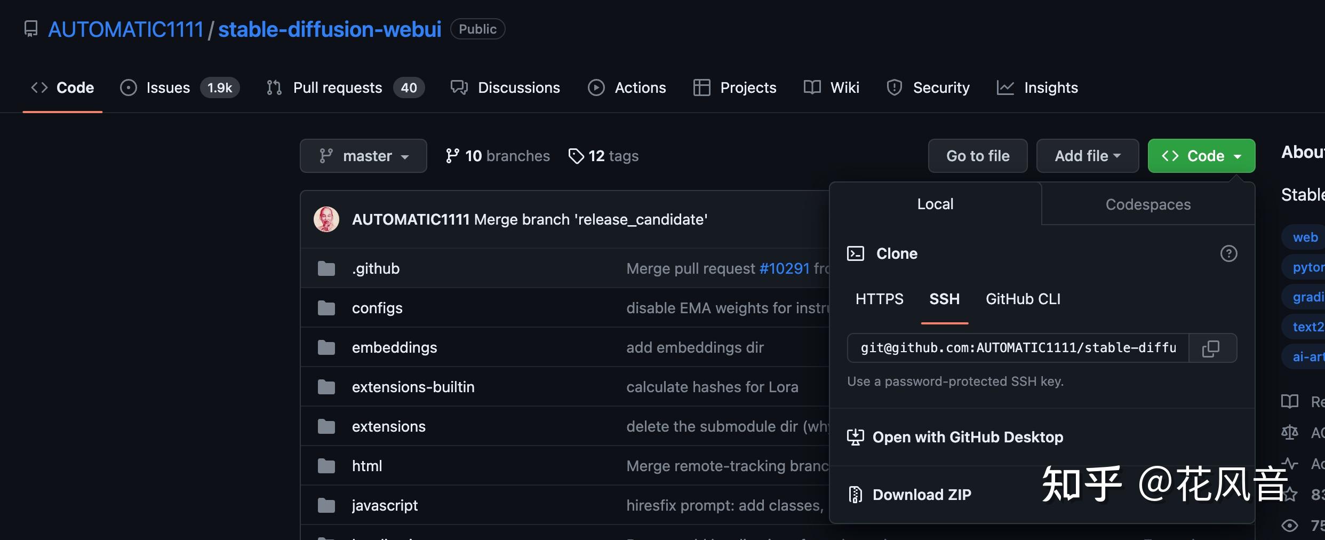
Task: Open the stable-diffusion-webui repository link
Action: pyautogui.click(x=330, y=29)
